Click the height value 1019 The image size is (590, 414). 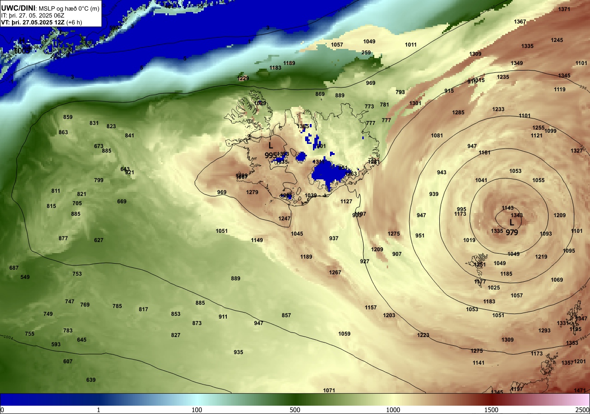469,240
